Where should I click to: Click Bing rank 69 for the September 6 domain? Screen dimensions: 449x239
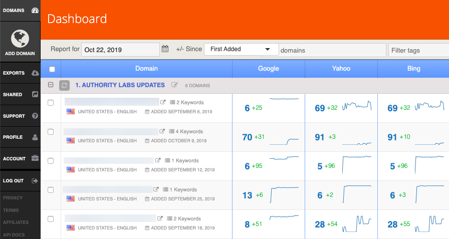pyautogui.click(x=392, y=108)
